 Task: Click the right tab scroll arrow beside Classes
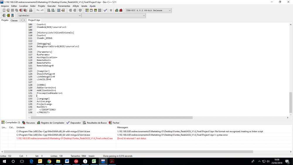24,20
